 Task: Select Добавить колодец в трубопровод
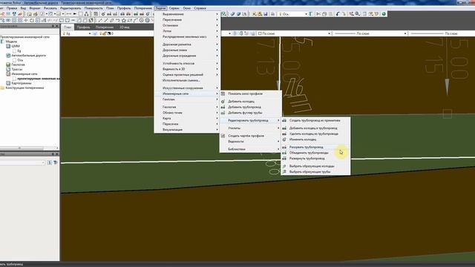[x=315, y=128]
